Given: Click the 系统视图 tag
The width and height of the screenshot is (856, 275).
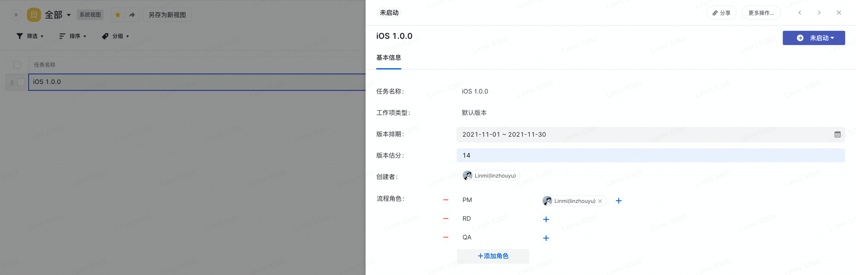Looking at the screenshot, I should click(x=90, y=15).
